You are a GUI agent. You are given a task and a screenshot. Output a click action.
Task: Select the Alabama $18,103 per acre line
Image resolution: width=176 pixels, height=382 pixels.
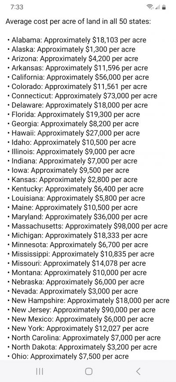pos(77,40)
